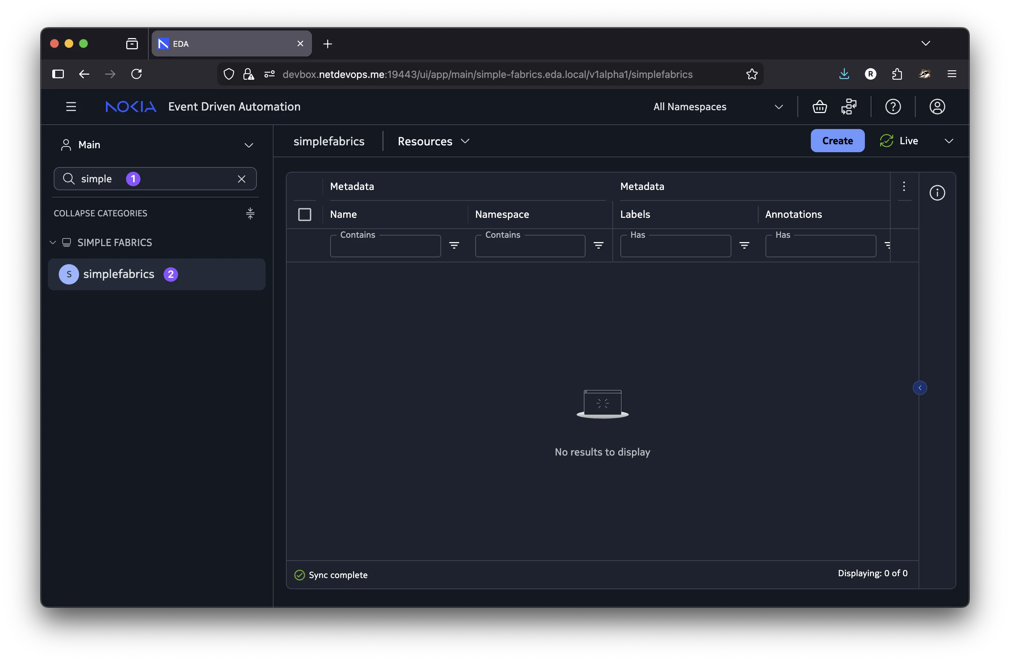The width and height of the screenshot is (1010, 661).
Task: Reload the page with the browser refresh icon
Action: point(136,74)
